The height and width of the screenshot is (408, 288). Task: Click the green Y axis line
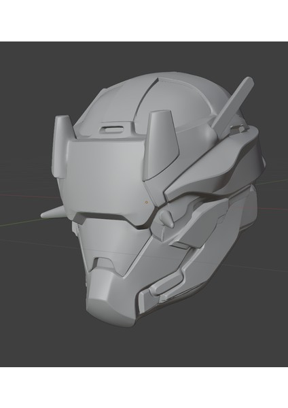(21, 223)
